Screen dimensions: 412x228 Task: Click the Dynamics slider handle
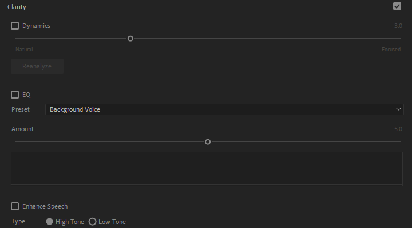click(x=130, y=39)
